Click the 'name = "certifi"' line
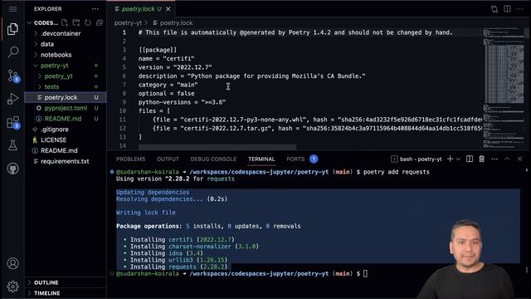Image resolution: width=531 pixels, height=299 pixels. [166, 59]
